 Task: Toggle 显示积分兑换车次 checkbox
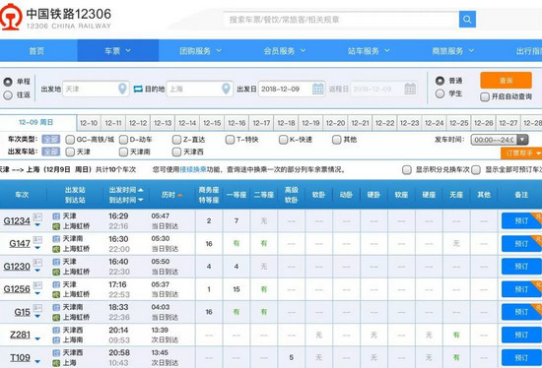407,170
